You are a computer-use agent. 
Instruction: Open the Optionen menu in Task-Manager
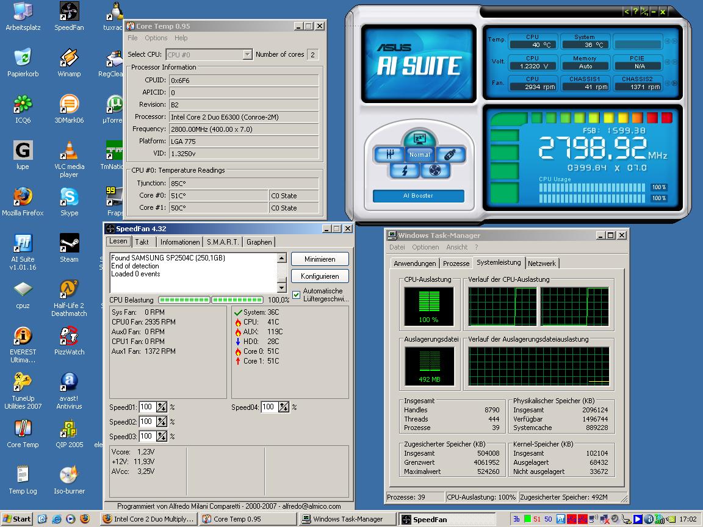[425, 248]
